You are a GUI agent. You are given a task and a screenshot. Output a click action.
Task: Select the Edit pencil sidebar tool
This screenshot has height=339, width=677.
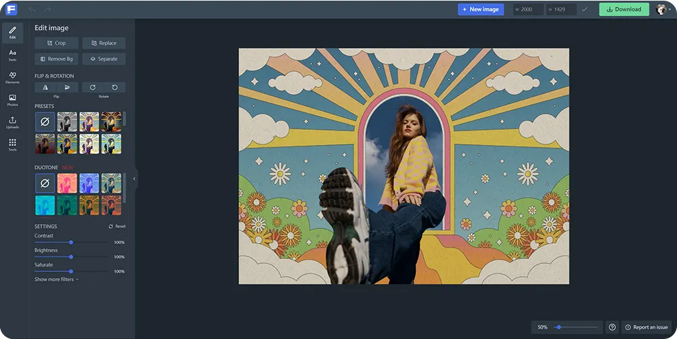pyautogui.click(x=12, y=32)
